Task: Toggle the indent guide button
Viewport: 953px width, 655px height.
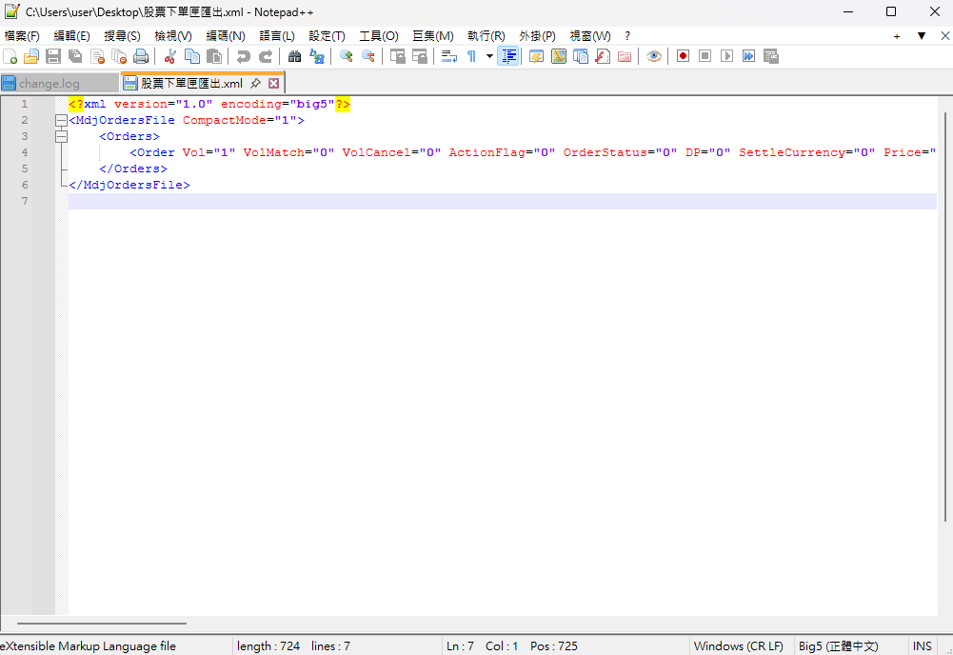Action: [x=508, y=56]
